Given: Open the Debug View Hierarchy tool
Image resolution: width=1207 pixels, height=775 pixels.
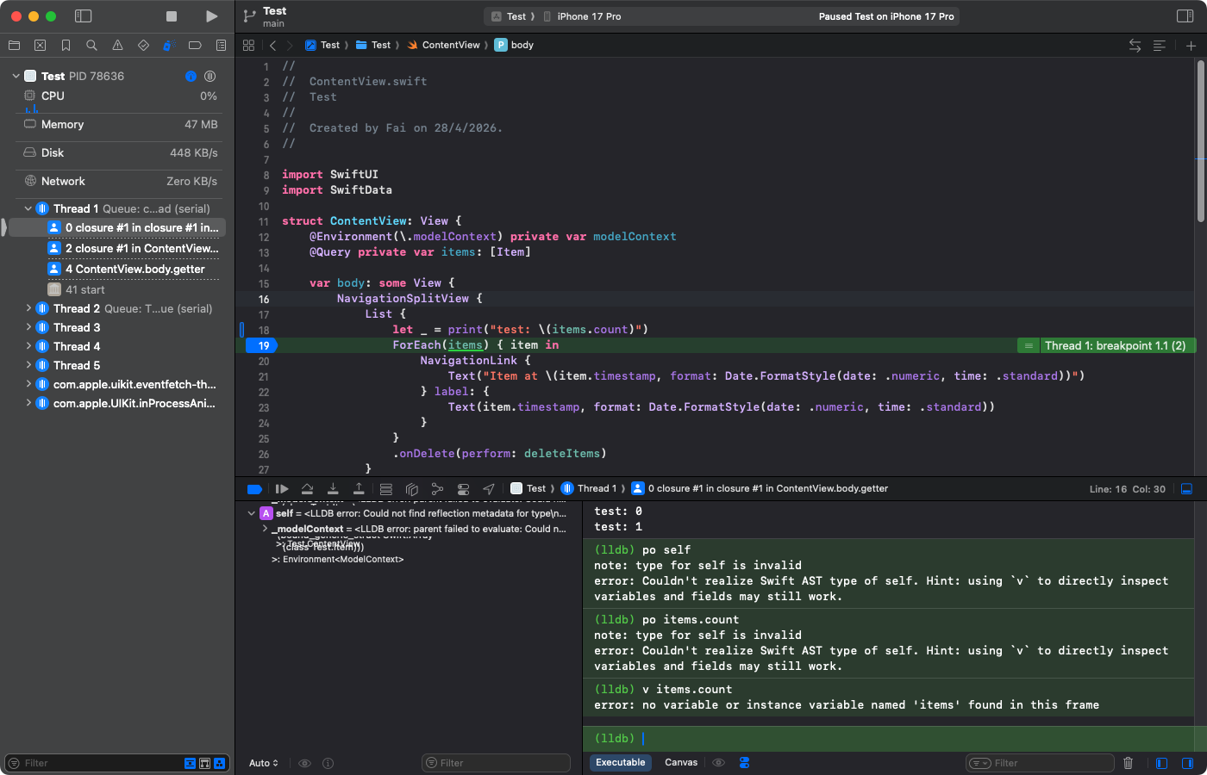Looking at the screenshot, I should click(x=411, y=488).
